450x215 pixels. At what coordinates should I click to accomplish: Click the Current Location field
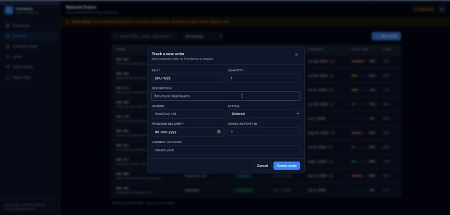(226, 150)
